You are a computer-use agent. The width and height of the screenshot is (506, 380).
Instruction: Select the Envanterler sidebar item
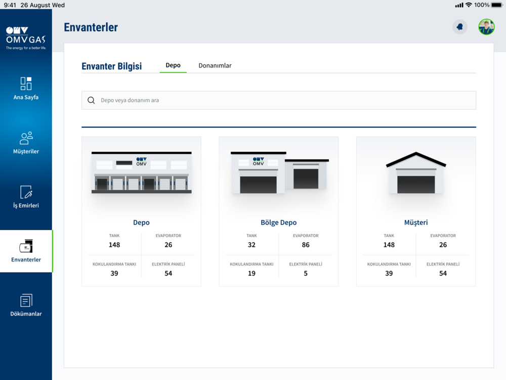coord(26,251)
